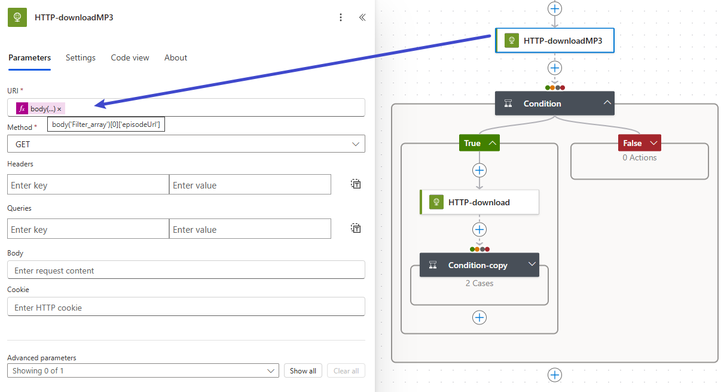Add step at bottom below Condition block
This screenshot has width=727, height=392.
click(555, 375)
